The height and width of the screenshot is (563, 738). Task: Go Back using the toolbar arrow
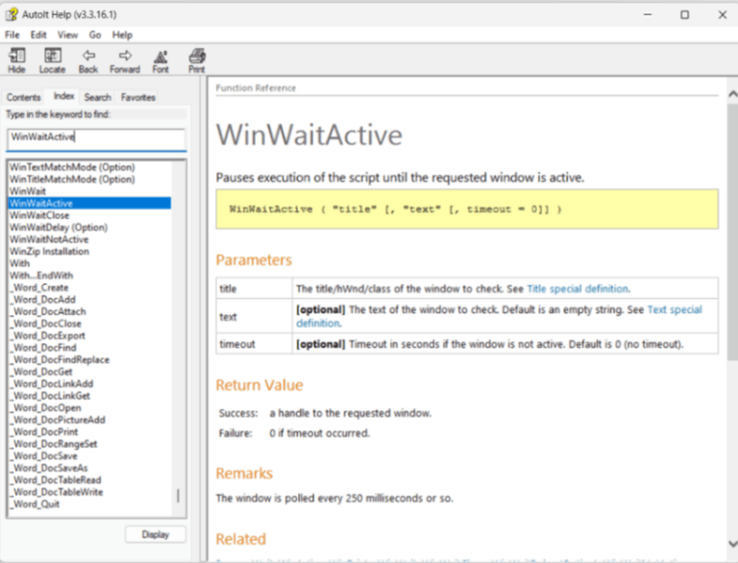[x=88, y=61]
